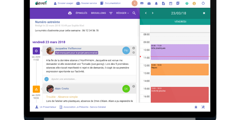Open info icon on Alain Coutu's entry
Image resolution: width=240 pixels, height=120 pixels.
click(133, 86)
